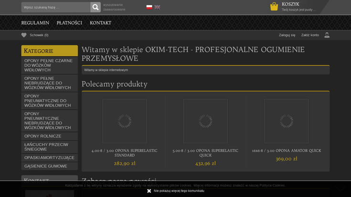The image size is (351, 197).
Task: Open the 4.00-8 Superelastic Standard product thumbnail
Action: point(125,121)
